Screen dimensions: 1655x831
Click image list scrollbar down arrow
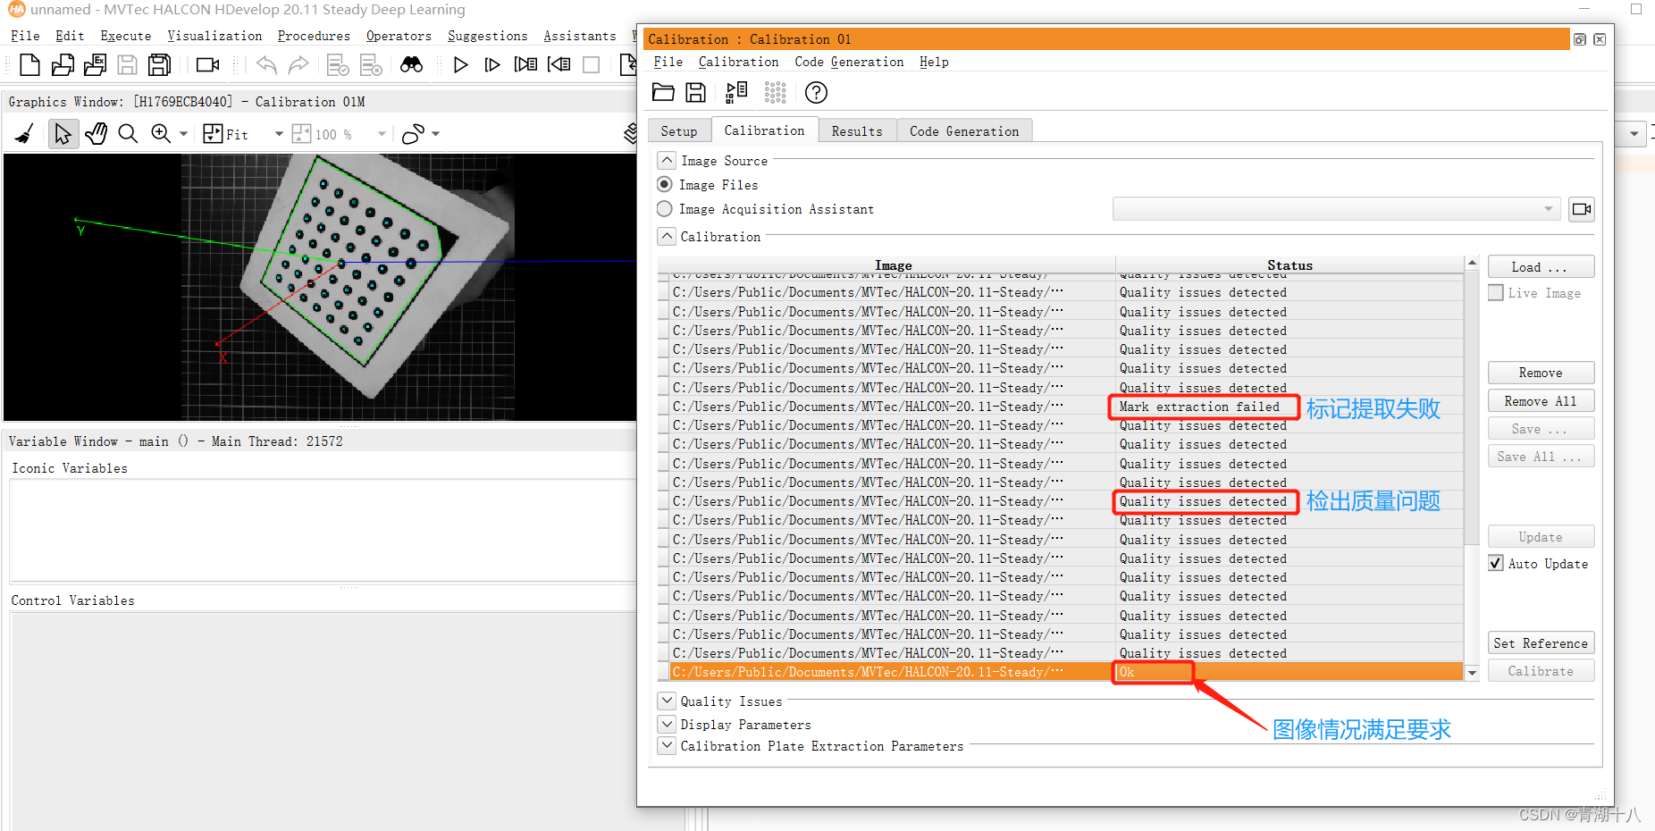click(x=1472, y=672)
